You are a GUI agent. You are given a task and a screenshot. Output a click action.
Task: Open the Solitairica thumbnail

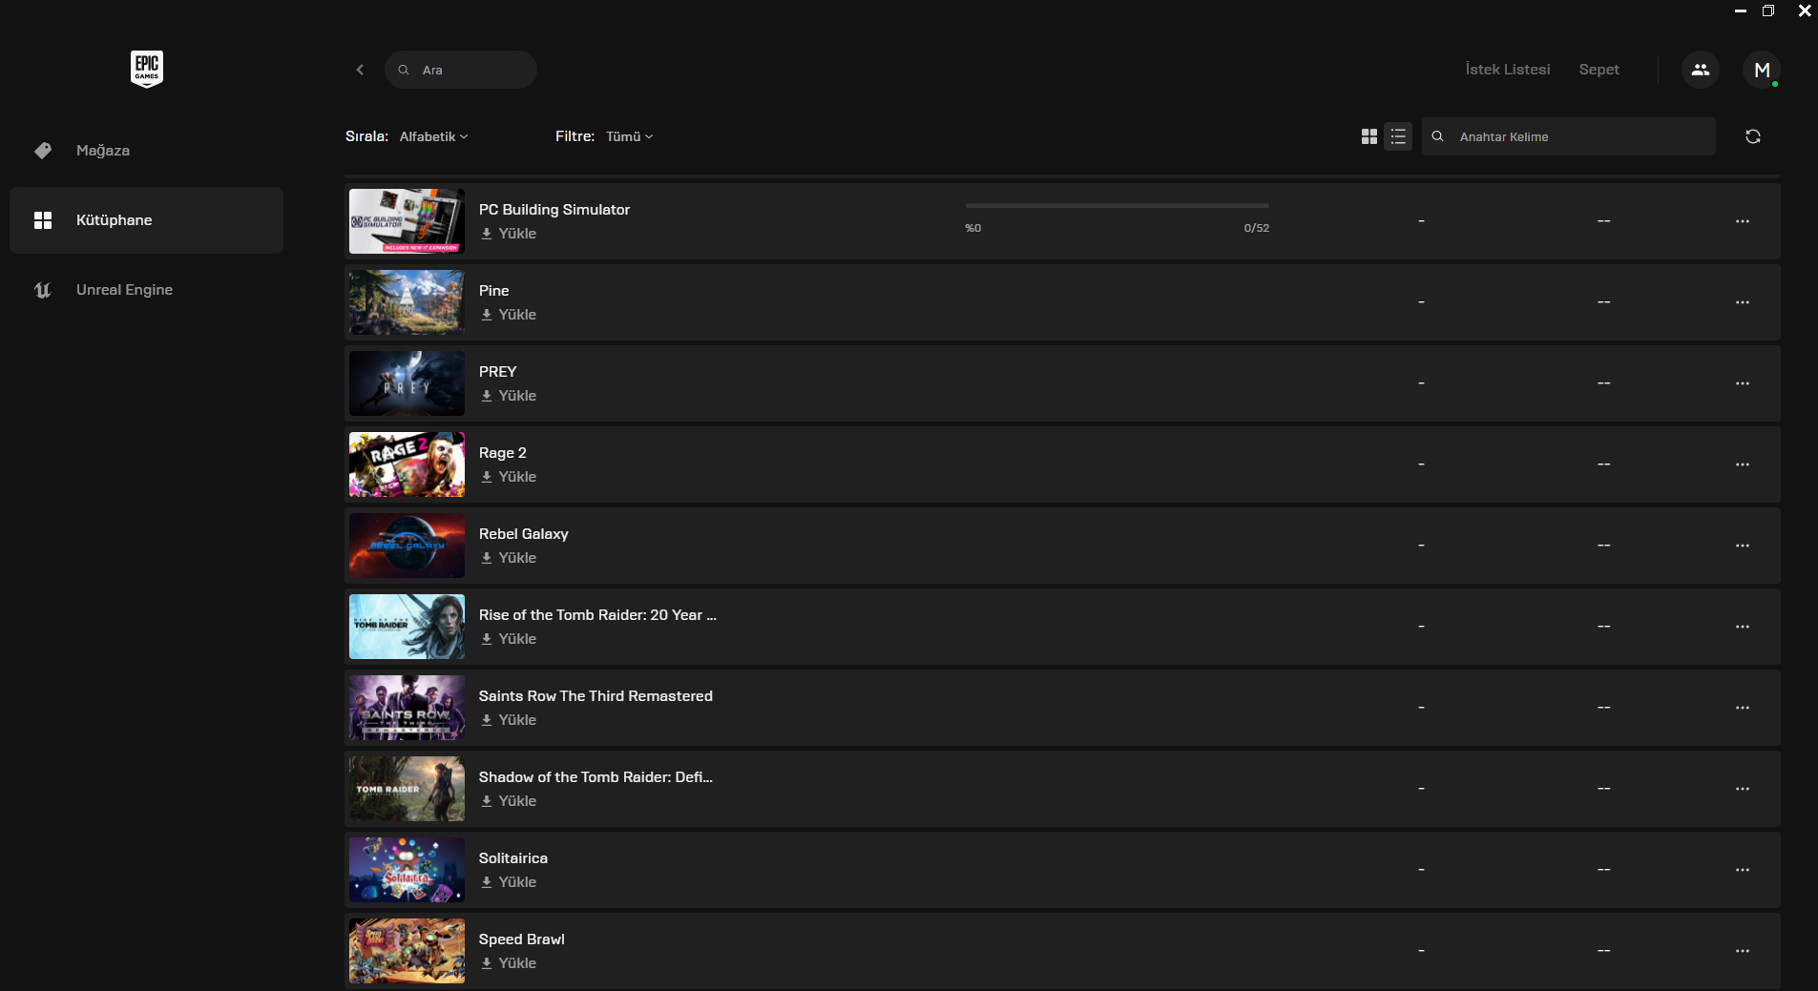407,870
